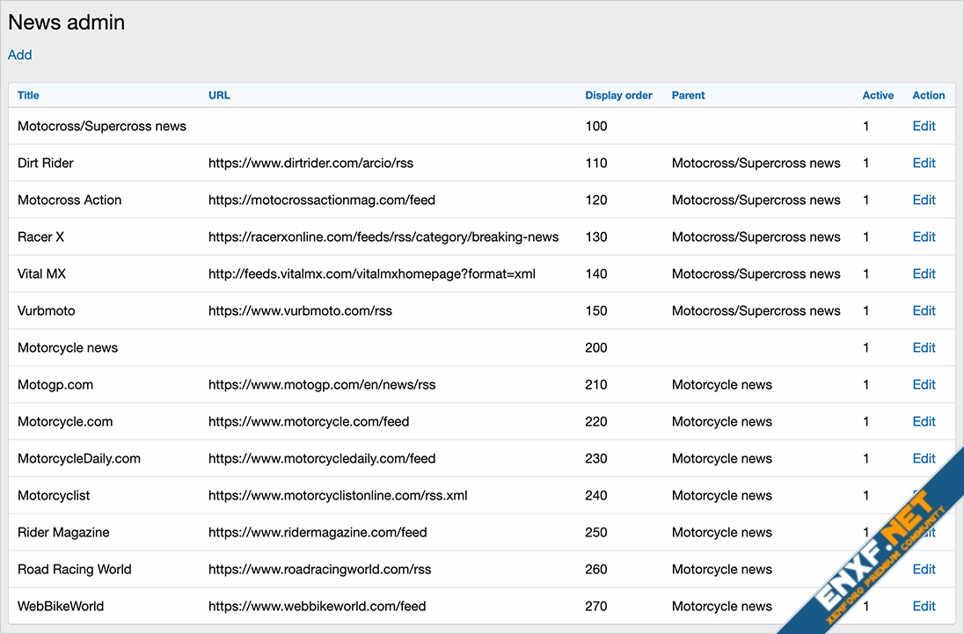The image size is (964, 634).
Task: Select the Rider Magazine title cell
Action: click(x=63, y=532)
